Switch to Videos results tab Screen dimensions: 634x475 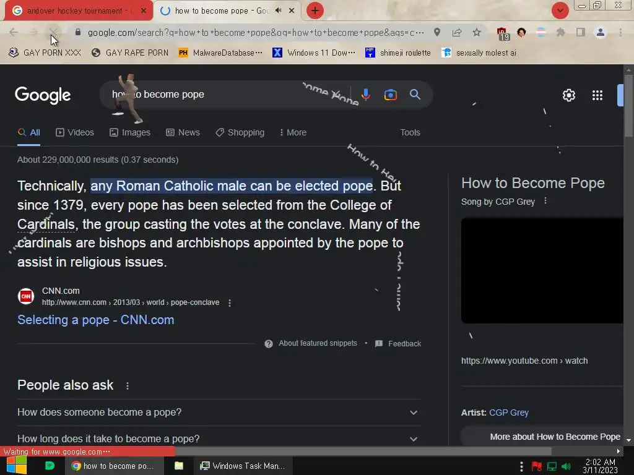tap(75, 132)
